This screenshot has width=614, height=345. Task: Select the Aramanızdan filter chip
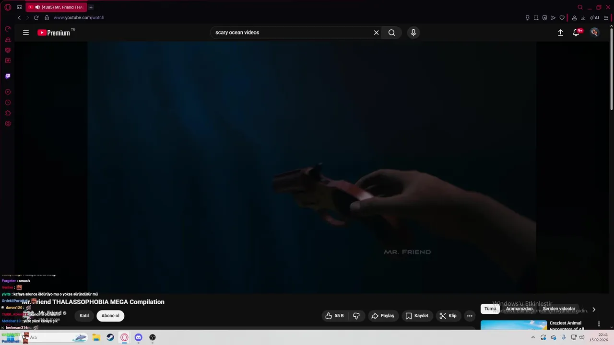coord(519,309)
